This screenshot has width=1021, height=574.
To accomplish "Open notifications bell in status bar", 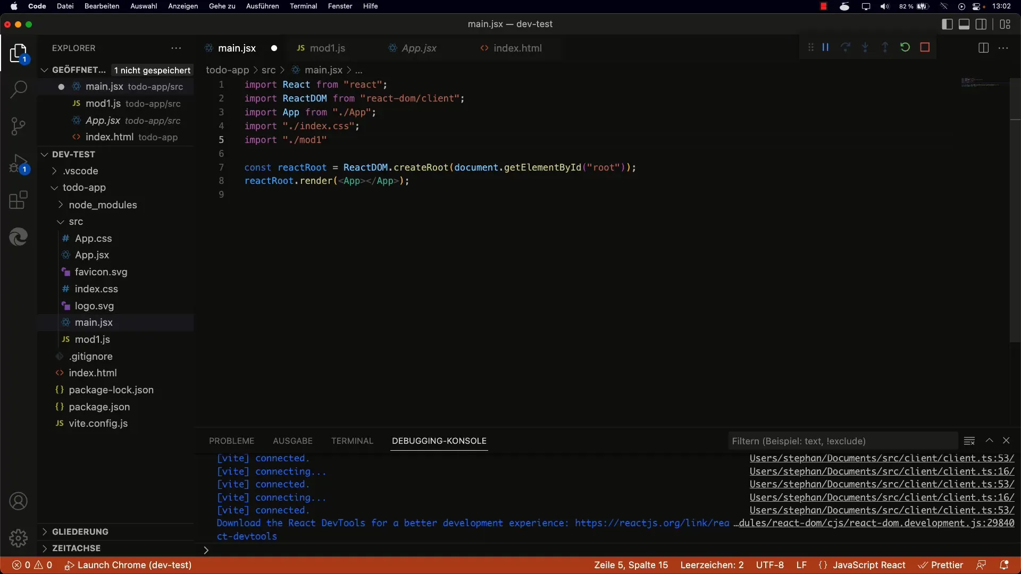I will point(1004,565).
